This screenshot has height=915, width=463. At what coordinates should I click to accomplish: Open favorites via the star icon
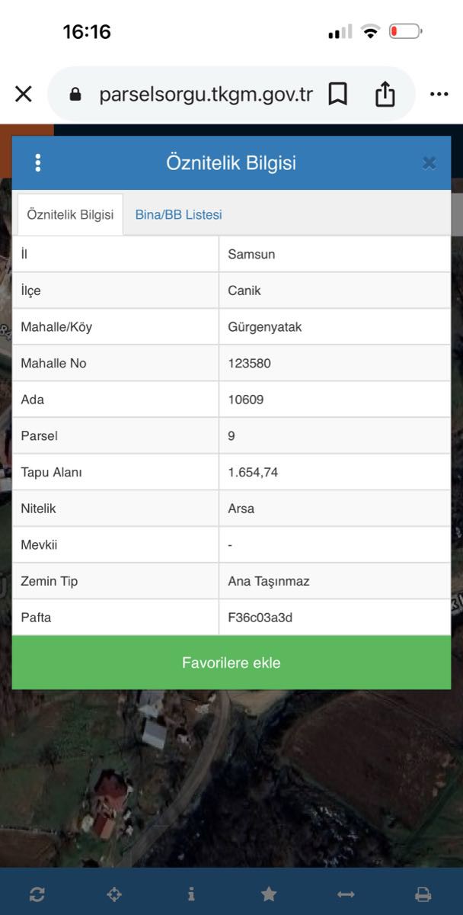pos(269,894)
